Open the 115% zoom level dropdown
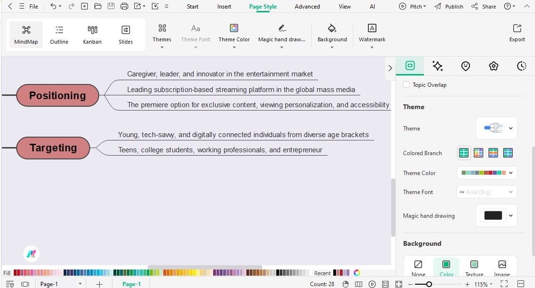 tap(483, 284)
